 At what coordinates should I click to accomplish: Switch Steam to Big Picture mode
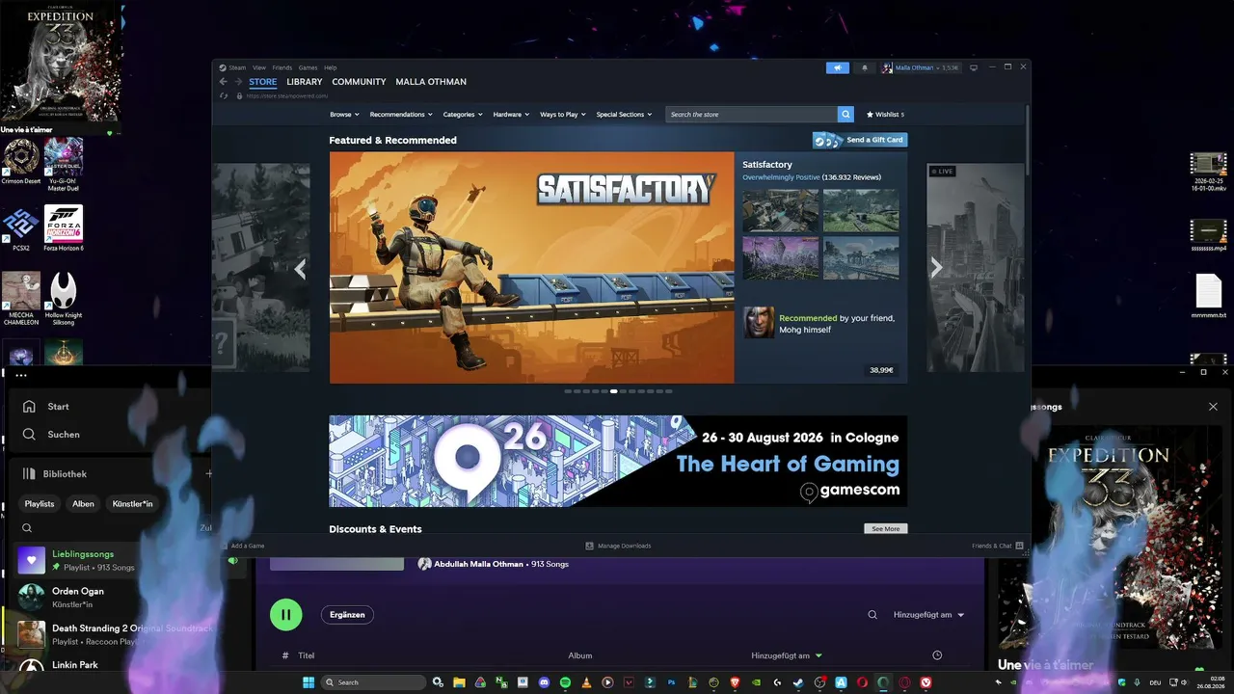(x=974, y=67)
